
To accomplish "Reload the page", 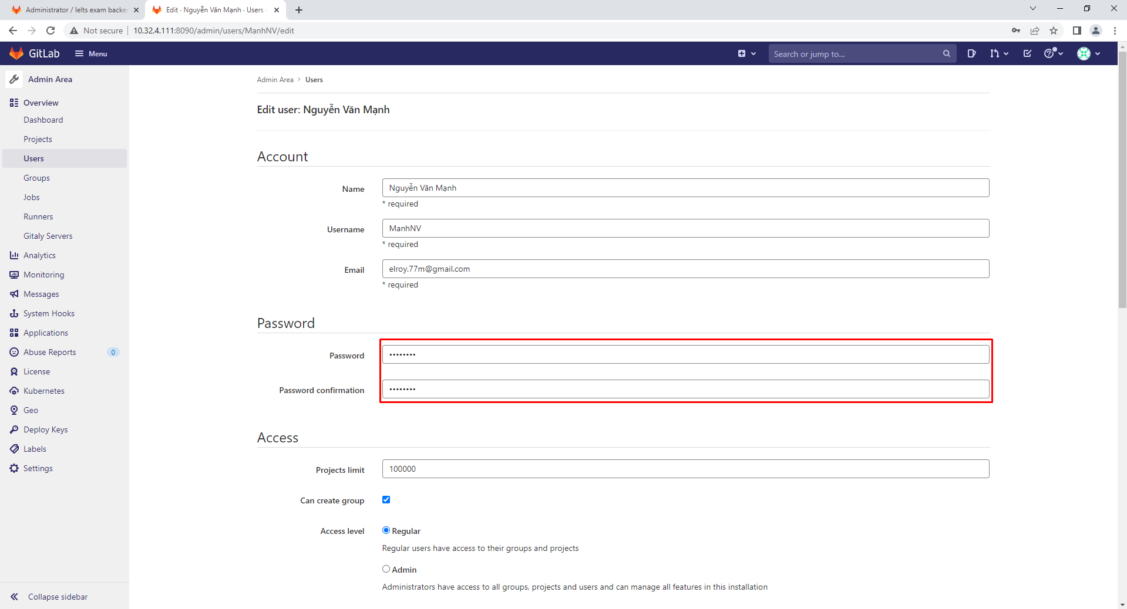I will (x=51, y=31).
